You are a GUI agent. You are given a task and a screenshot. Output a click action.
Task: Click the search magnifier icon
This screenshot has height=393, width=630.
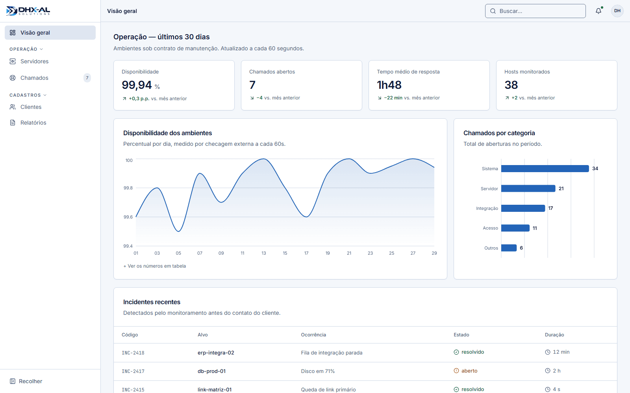(x=493, y=11)
